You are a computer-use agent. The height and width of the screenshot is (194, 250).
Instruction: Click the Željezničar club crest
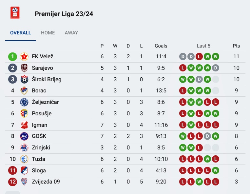coord(24,102)
